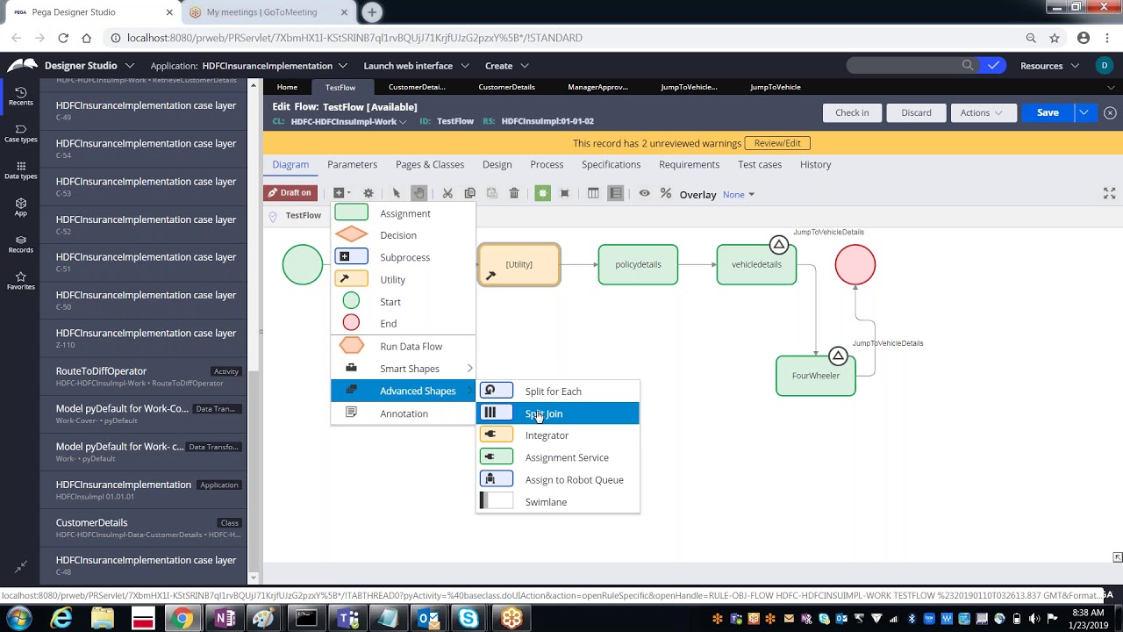Click pin icon at sidebar bottom
The height and width of the screenshot is (632, 1123).
tap(21, 566)
